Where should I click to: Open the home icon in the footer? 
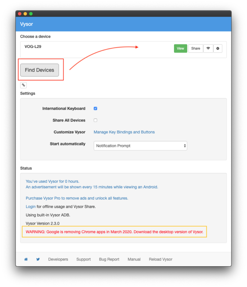[26, 259]
